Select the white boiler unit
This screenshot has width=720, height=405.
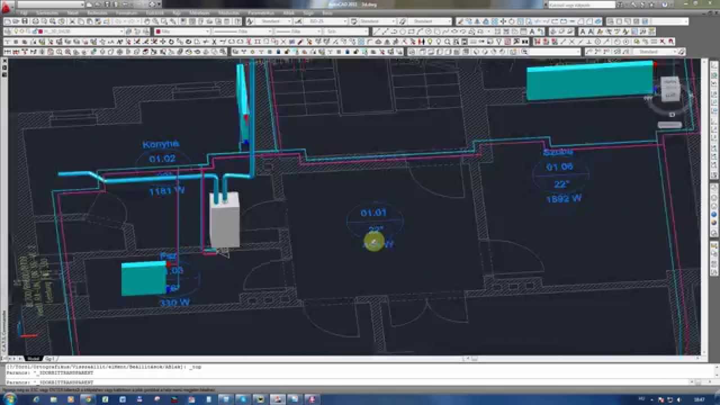pos(224,220)
